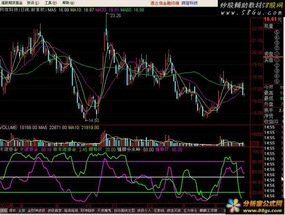285x215 pixels.
Task: Click the 14.50 low price marker
Action: click(x=94, y=121)
